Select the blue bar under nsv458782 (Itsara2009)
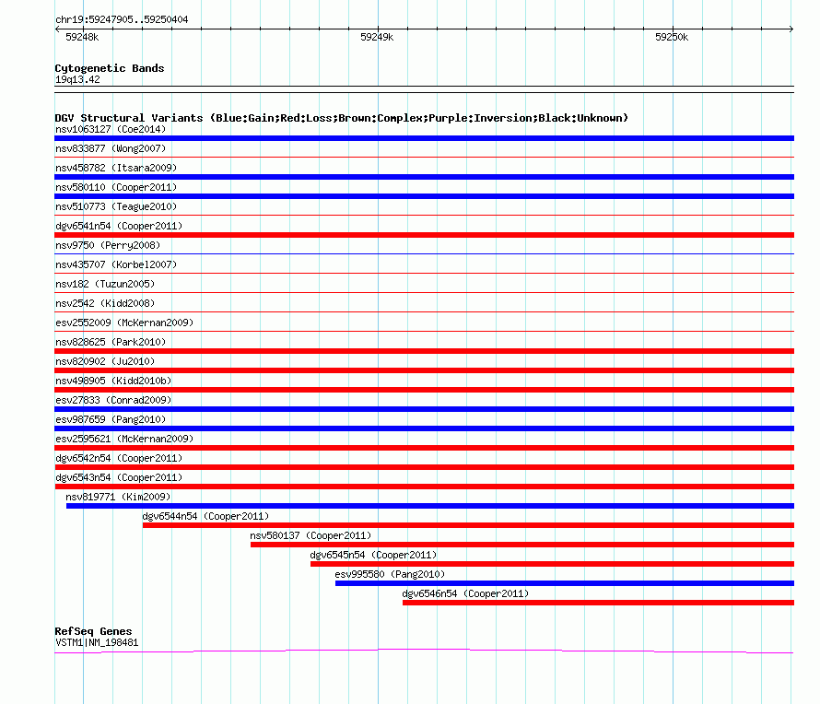 [x=424, y=177]
